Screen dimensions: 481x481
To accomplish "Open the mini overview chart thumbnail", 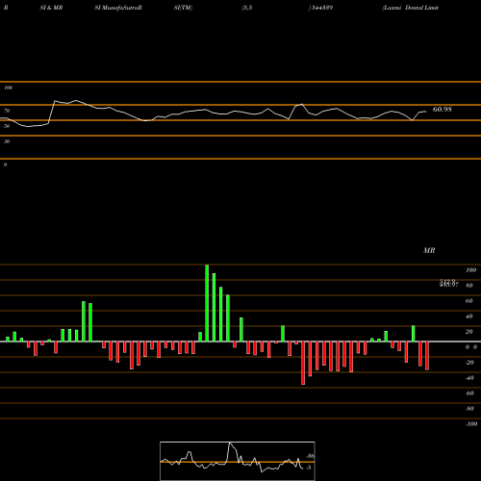I will coord(238,461).
